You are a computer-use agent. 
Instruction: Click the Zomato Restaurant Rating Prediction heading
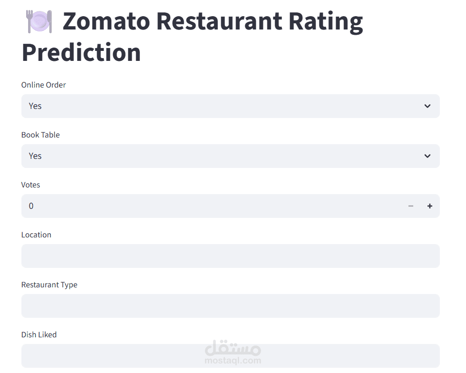190,21
